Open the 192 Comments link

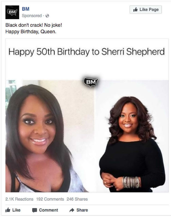click(50, 199)
